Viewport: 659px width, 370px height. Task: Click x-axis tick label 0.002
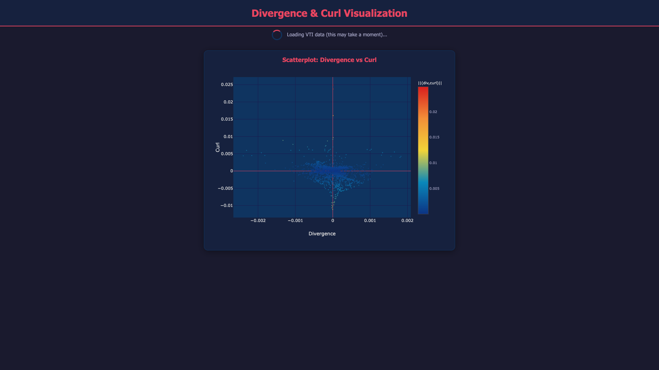pyautogui.click(x=407, y=221)
